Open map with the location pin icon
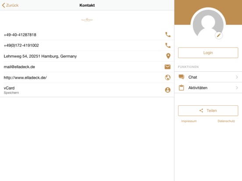This screenshot has height=181, width=242. pos(168,56)
